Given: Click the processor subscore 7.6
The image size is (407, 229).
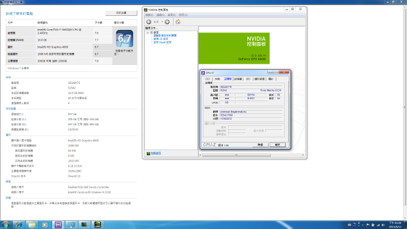Looking at the screenshot, I should coord(97,33).
